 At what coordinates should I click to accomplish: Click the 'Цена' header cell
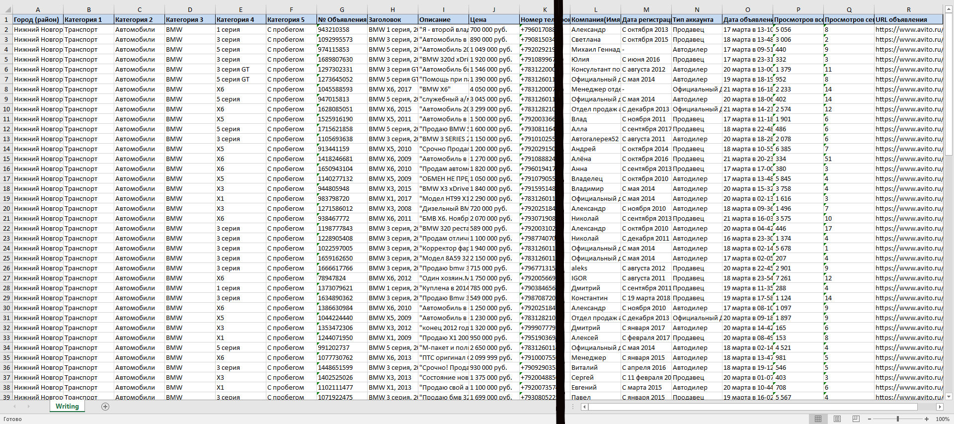click(x=494, y=19)
